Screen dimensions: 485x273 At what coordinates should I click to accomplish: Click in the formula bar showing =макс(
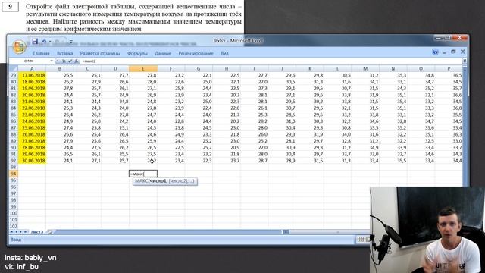(x=271, y=61)
